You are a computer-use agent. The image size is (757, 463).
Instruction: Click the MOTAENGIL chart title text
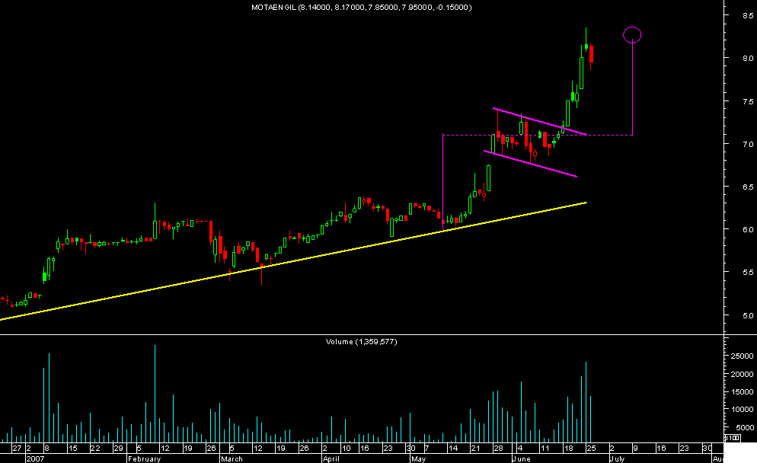[362, 8]
